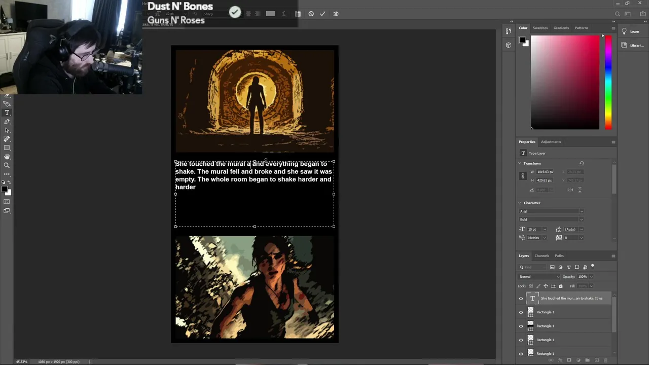Hide the first Rectangle 1 layer
This screenshot has height=365, width=649.
point(521,312)
